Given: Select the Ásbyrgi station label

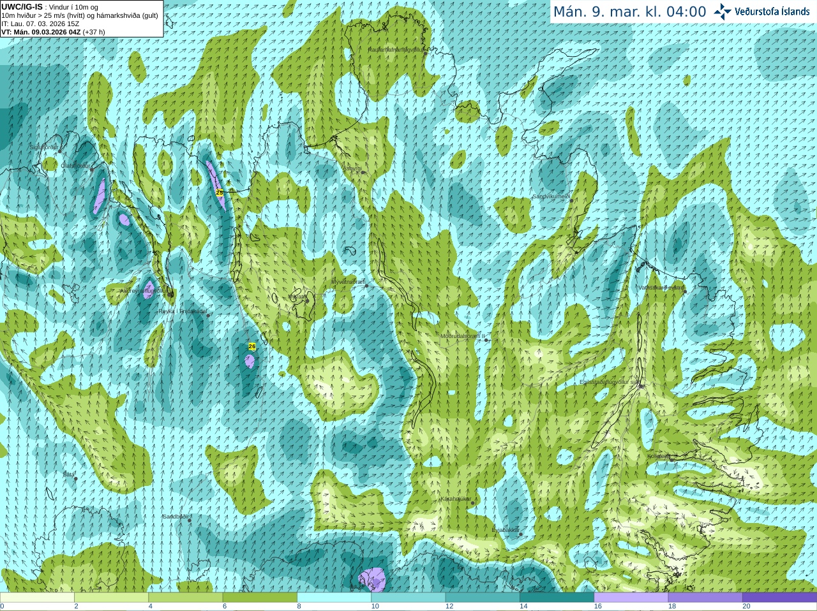Looking at the screenshot, I should (352, 169).
